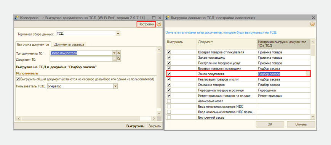Expand Терминал сбора данных dropdown
331x145 pixels.
[x=118, y=34]
